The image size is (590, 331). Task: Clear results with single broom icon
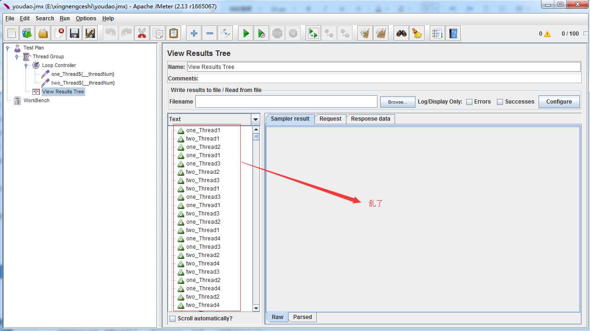(x=365, y=33)
